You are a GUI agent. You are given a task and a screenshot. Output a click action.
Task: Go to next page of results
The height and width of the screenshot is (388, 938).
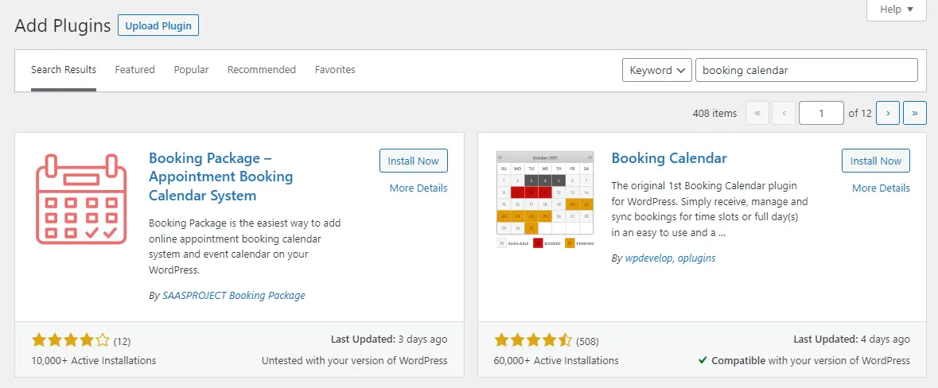coord(888,113)
